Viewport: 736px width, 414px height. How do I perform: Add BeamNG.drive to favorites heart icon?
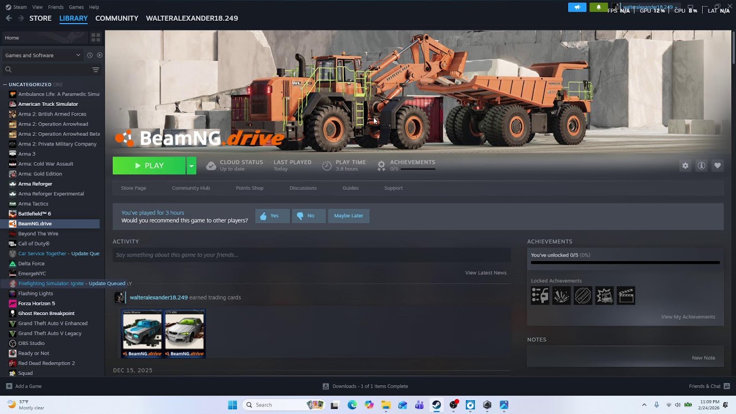pyautogui.click(x=718, y=166)
